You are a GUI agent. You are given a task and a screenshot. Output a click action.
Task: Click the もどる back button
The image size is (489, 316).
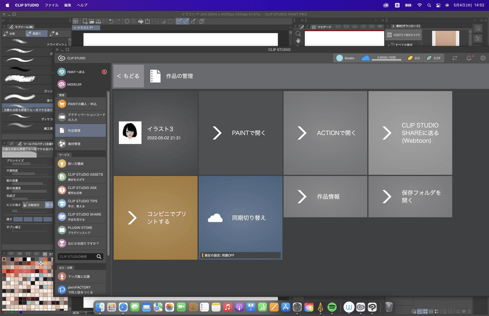point(128,75)
